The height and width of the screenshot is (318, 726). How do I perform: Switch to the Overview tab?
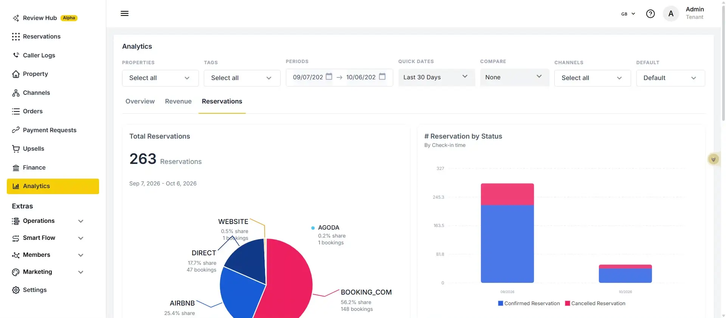coord(140,101)
